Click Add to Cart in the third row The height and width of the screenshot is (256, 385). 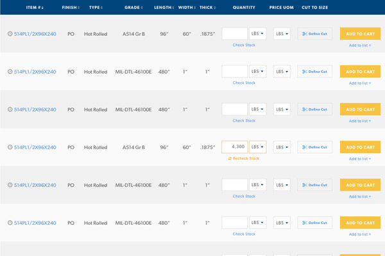click(360, 109)
